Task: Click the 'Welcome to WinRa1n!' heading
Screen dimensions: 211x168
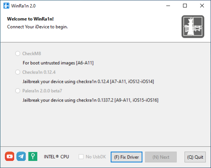Action: click(x=30, y=19)
